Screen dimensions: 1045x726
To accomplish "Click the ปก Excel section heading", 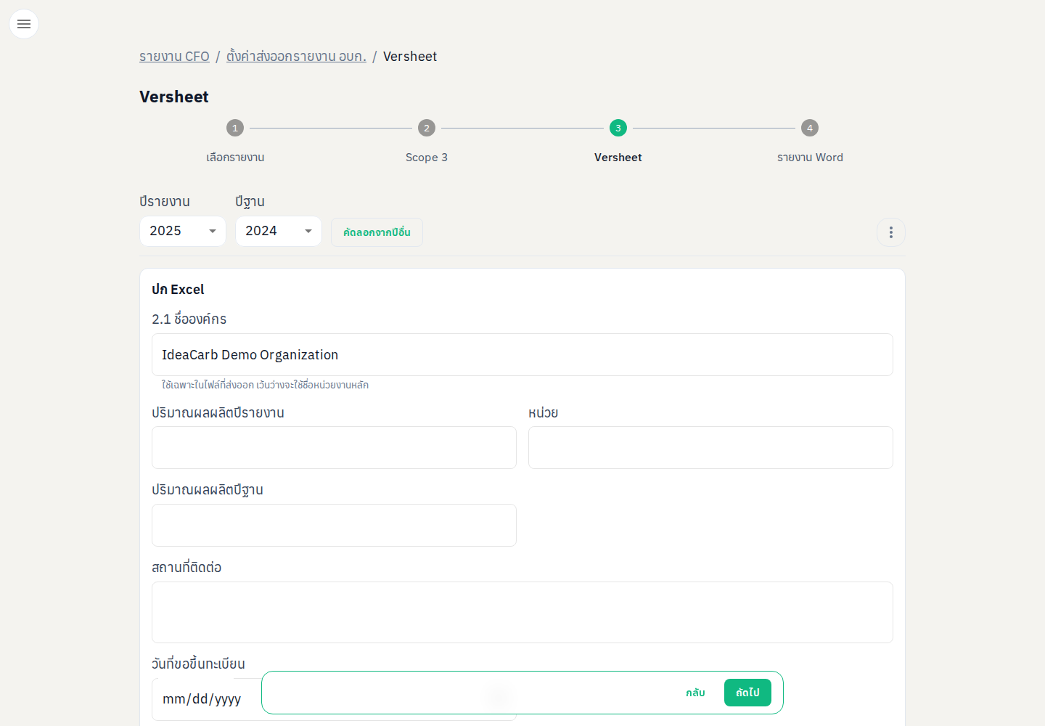I will [x=178, y=289].
